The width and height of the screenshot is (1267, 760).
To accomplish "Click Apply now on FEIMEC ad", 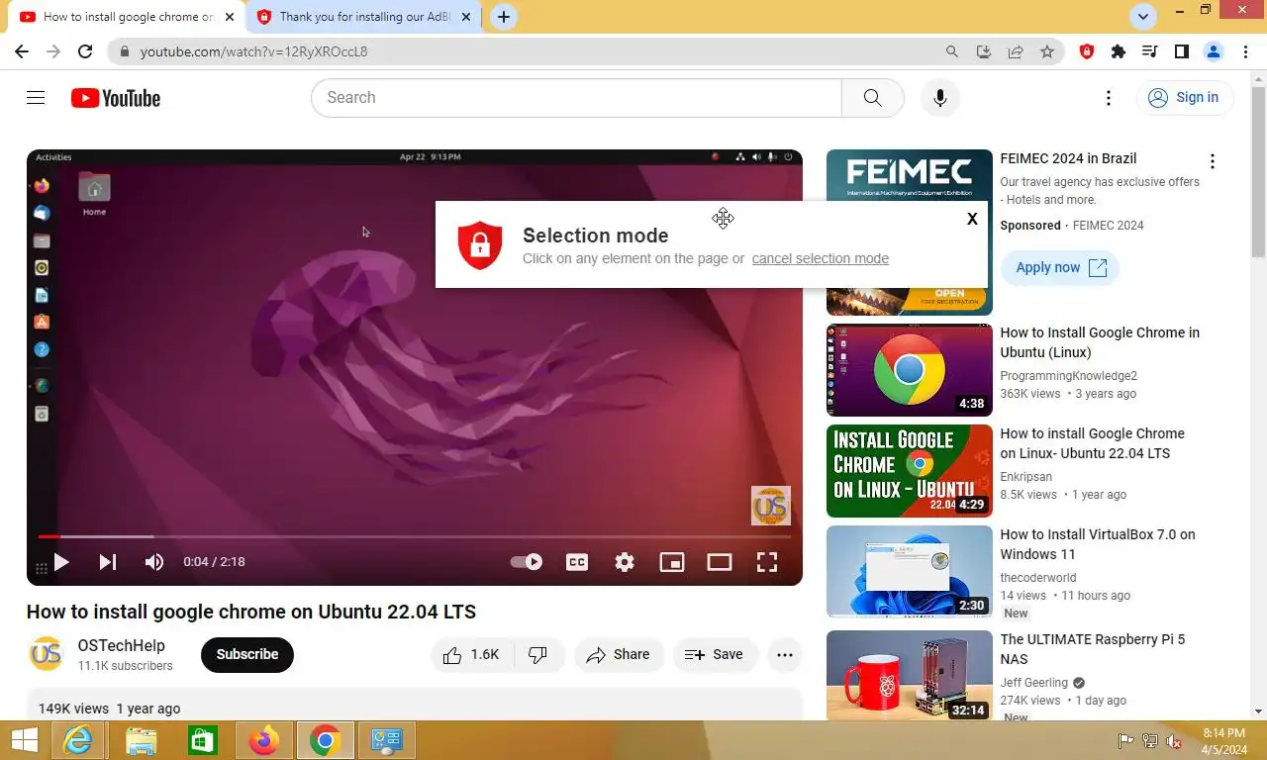I will click(x=1060, y=267).
